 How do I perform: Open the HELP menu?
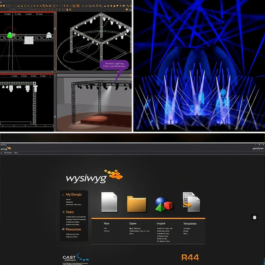point(16,153)
